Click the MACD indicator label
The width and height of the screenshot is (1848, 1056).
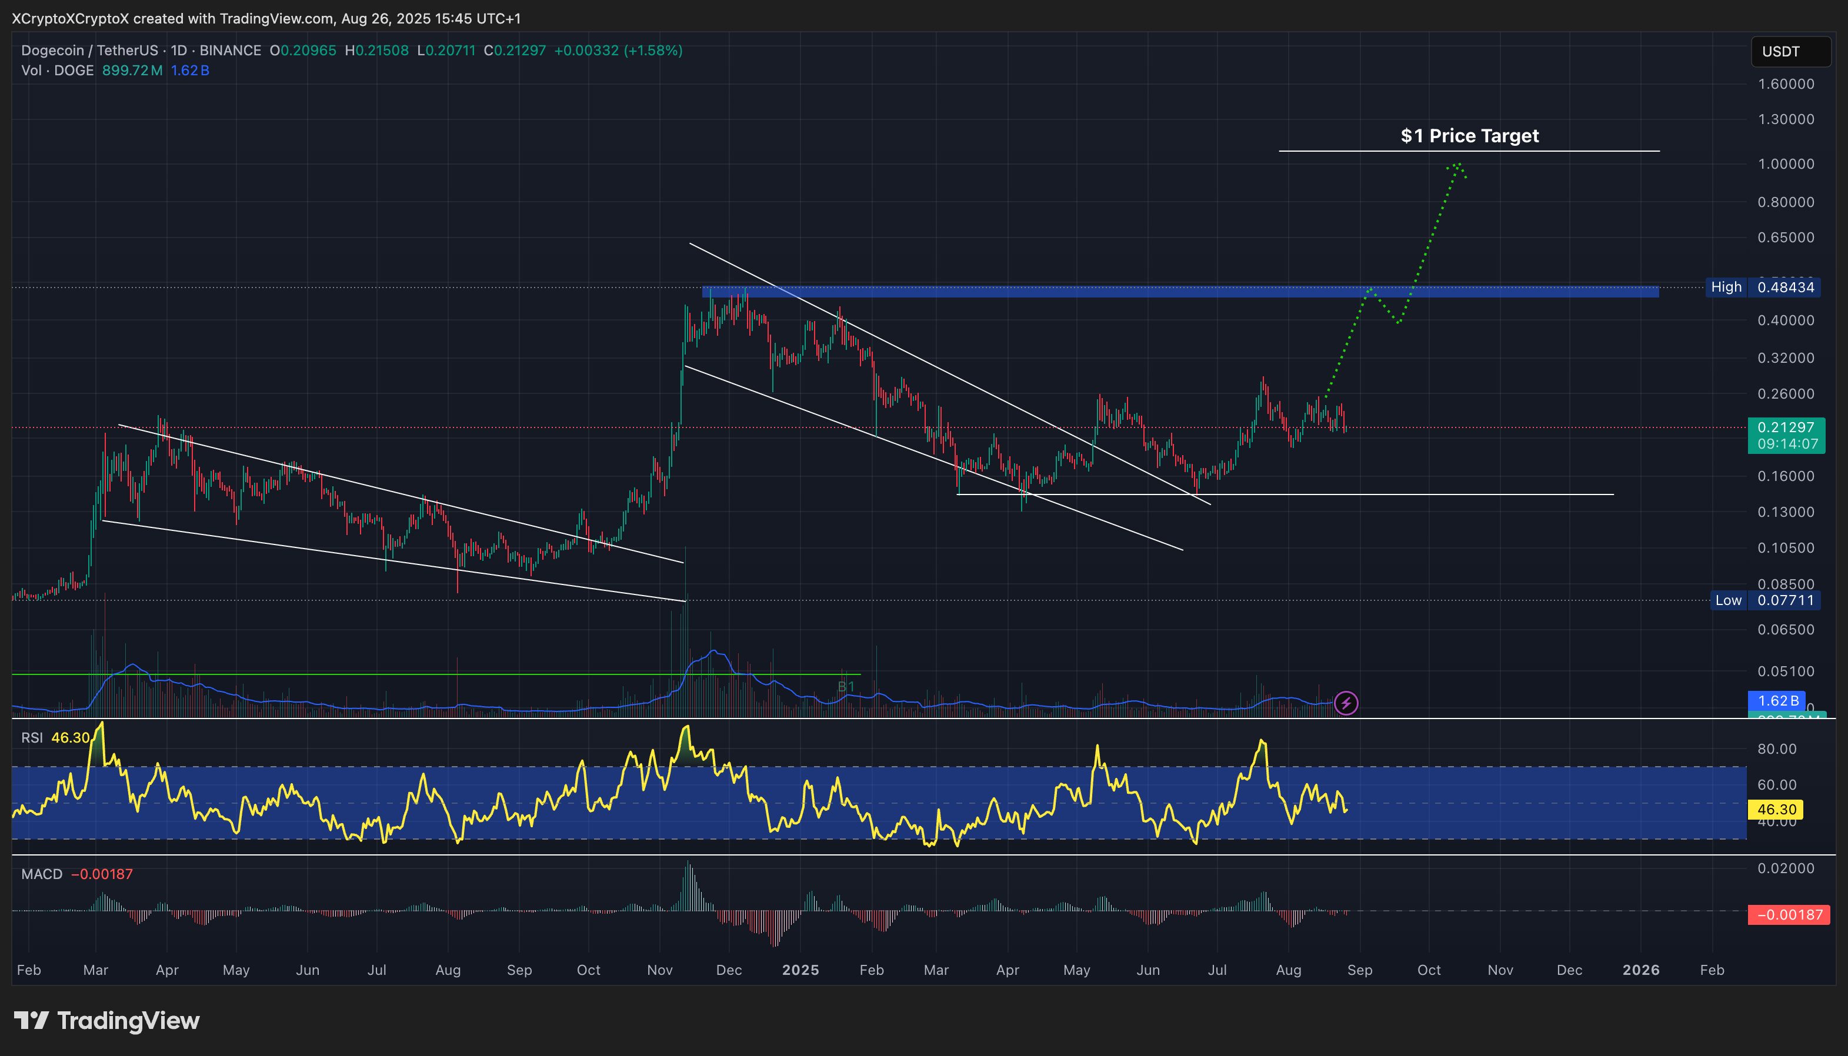(x=43, y=875)
